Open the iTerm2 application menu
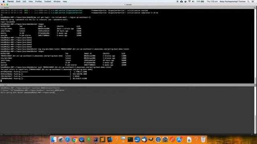This screenshot has height=144, width=257. coord(10,2)
